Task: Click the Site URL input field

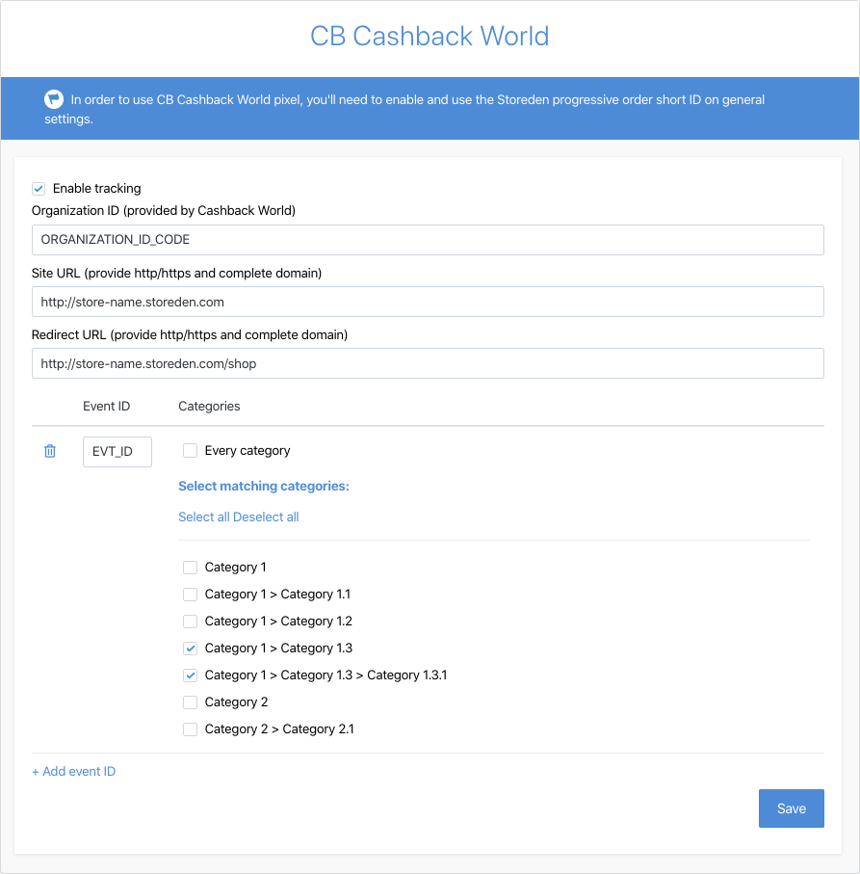Action: (428, 302)
